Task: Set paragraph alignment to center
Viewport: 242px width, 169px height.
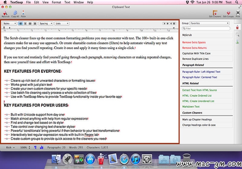Action: [25, 23]
